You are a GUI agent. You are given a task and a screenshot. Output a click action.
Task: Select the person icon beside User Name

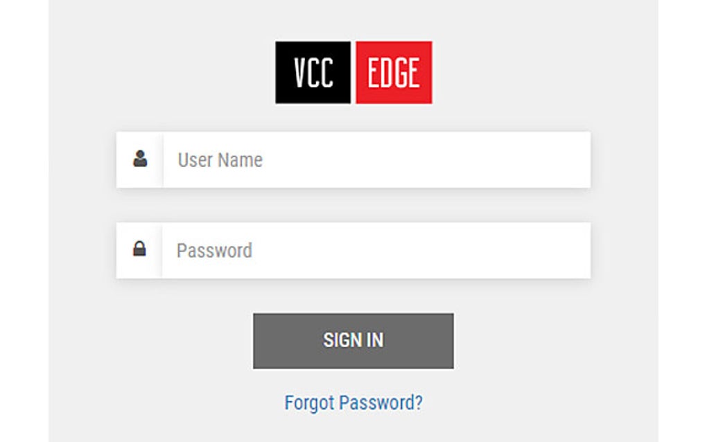click(140, 159)
